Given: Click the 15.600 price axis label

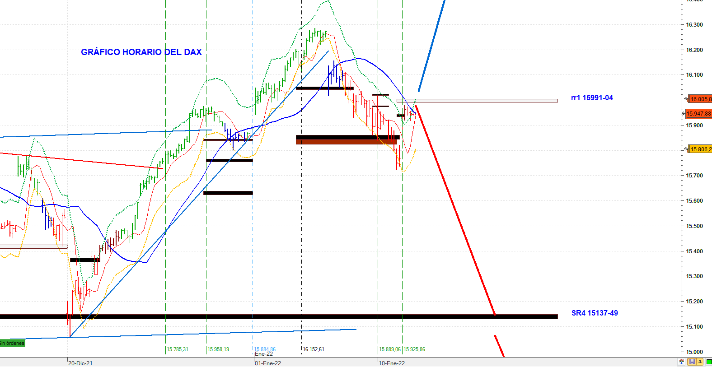Looking at the screenshot, I should pyautogui.click(x=694, y=201).
